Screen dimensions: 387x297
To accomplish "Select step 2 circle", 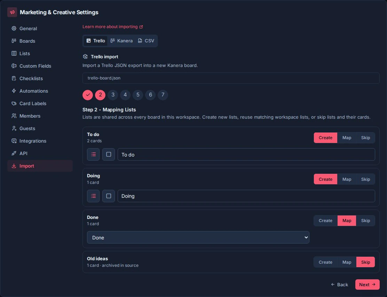I will [x=100, y=95].
